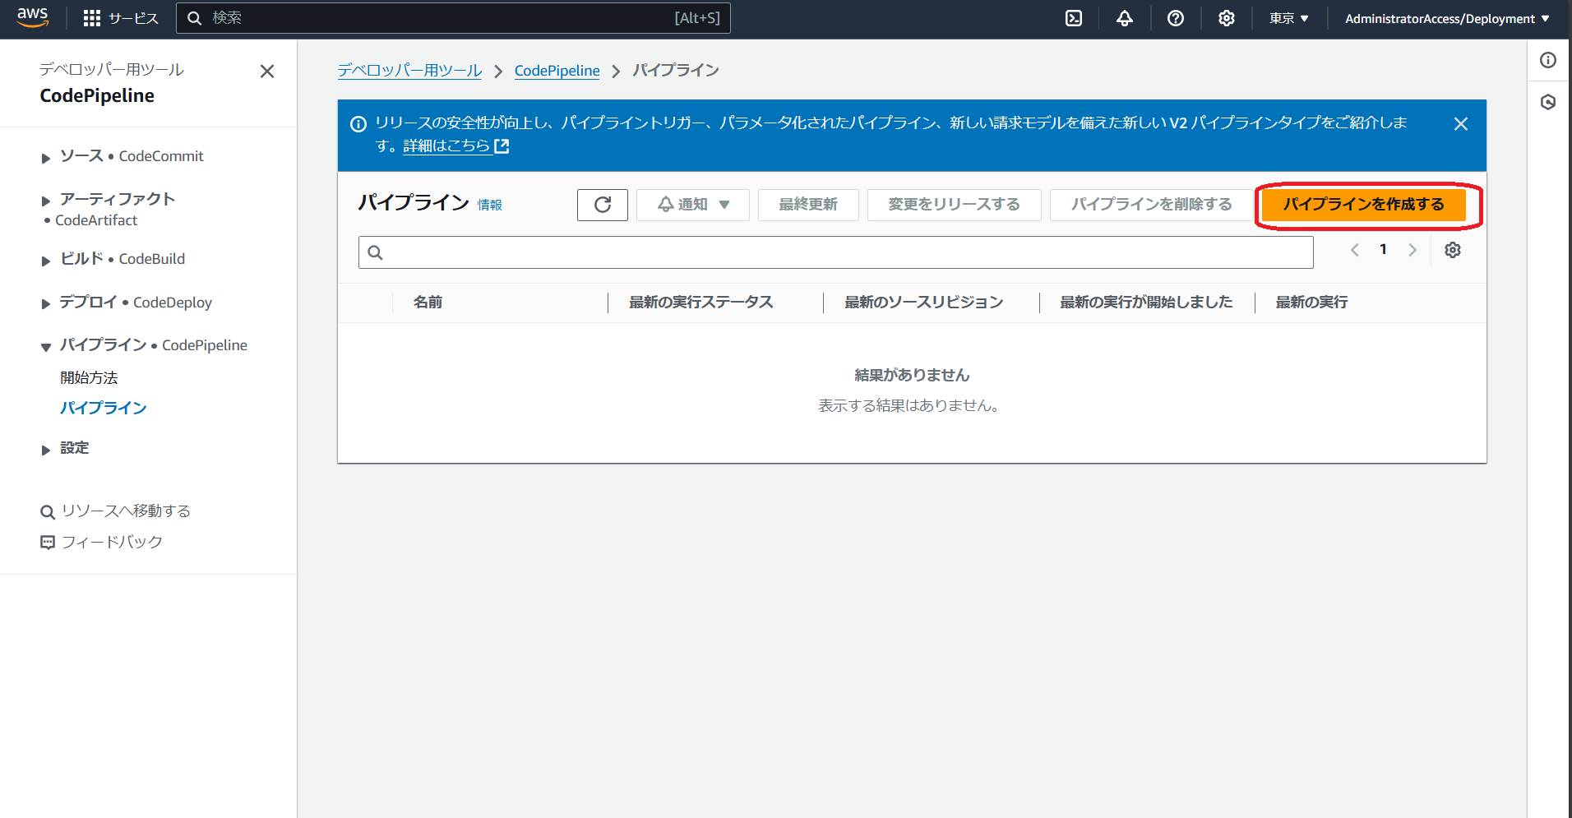Open the Info side panel icon
This screenshot has height=818, width=1572.
click(1548, 60)
